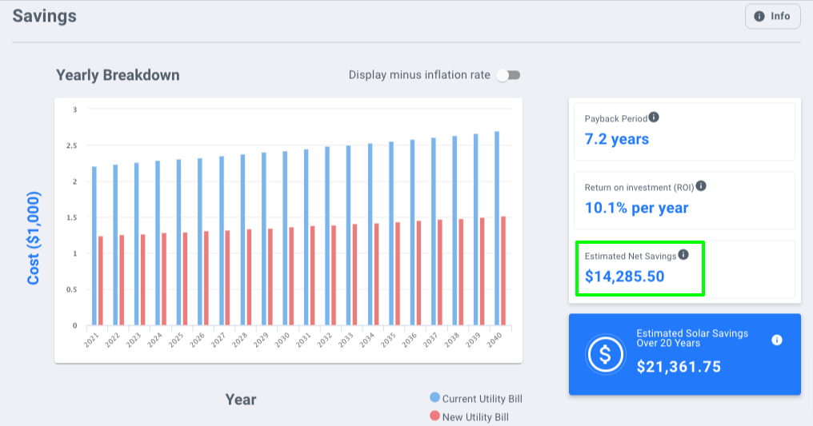Screen dimensions: 813x426
Task: Select the 7.2 years payback value
Action: [616, 139]
